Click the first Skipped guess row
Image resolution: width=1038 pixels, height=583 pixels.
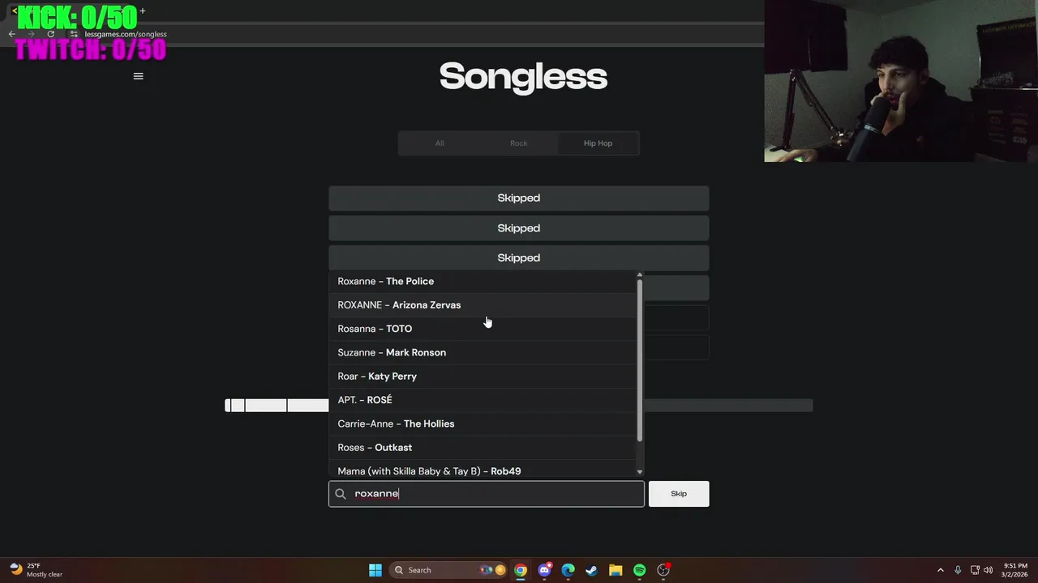pyautogui.click(x=519, y=198)
